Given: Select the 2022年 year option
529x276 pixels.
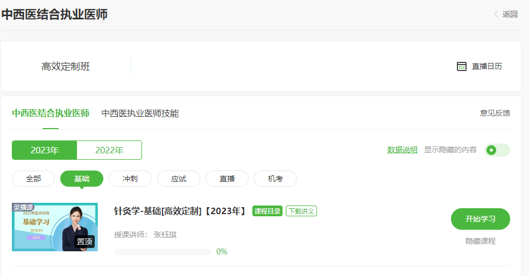Looking at the screenshot, I should (x=109, y=150).
